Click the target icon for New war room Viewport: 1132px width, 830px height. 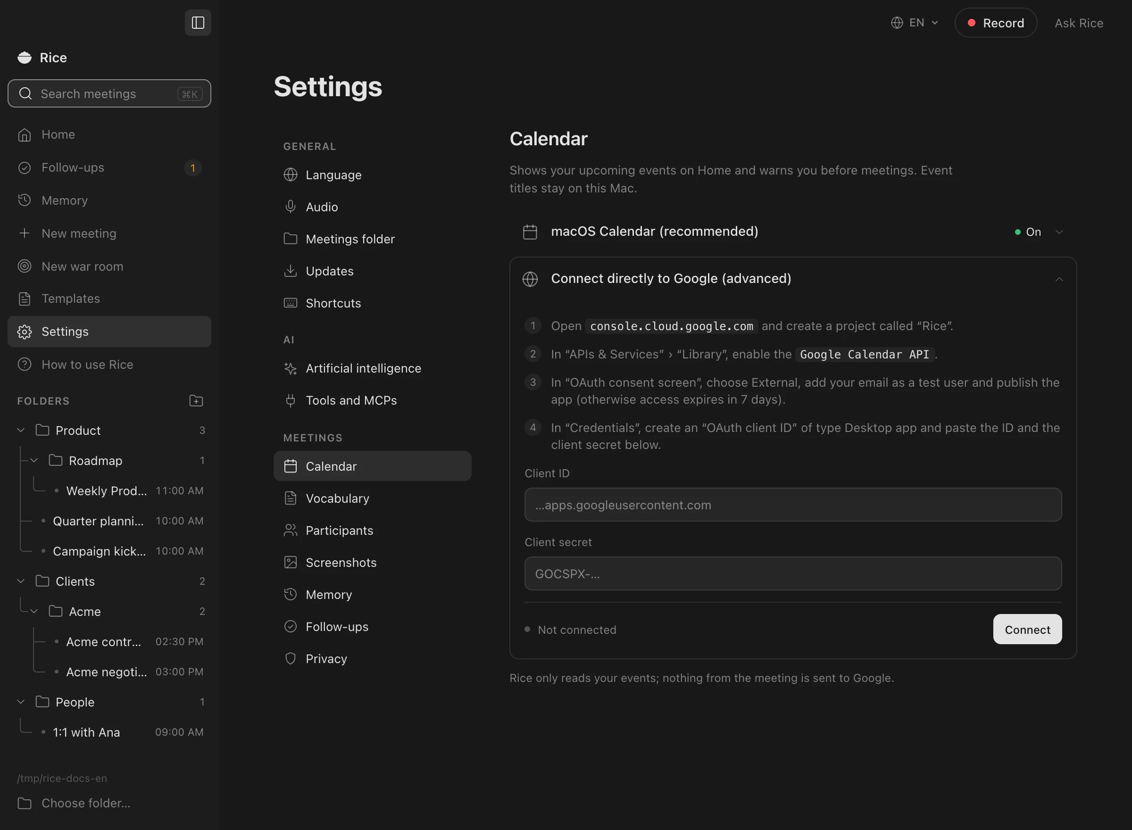pyautogui.click(x=24, y=266)
